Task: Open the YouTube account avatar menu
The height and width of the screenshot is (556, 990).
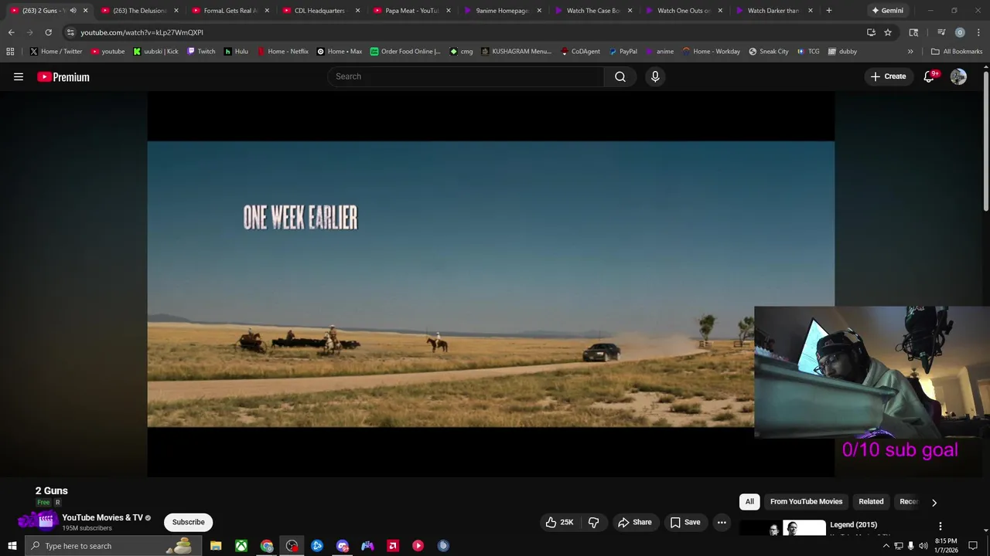Action: point(958,76)
